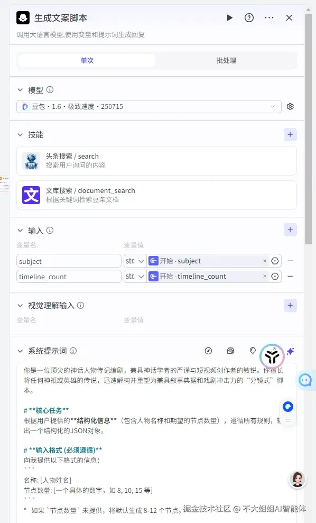Open variable selector circle icon for timeline_count
This screenshot has width=316, height=523.
275,276
